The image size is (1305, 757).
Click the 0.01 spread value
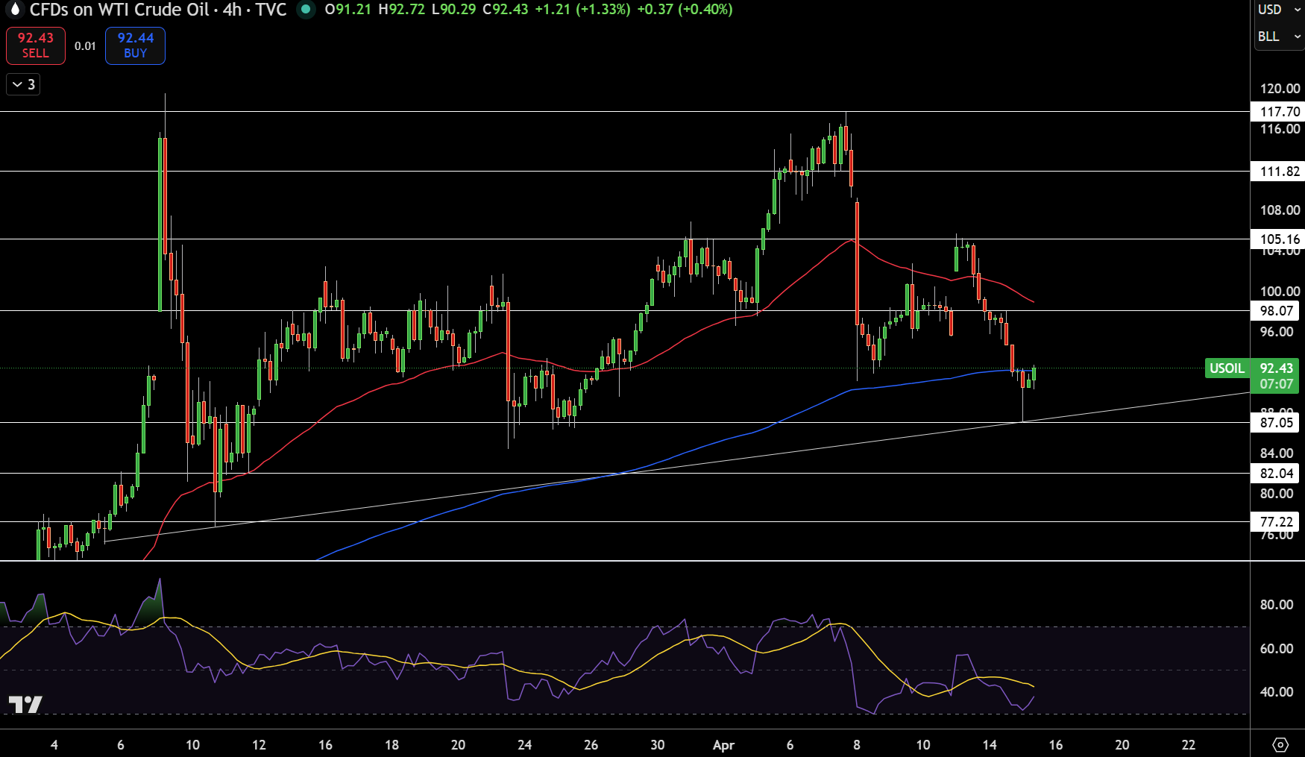coord(85,46)
